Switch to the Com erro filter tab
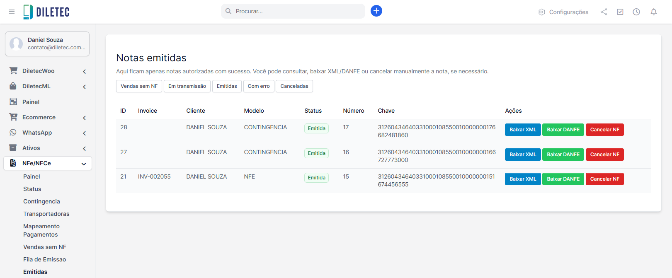Image resolution: width=672 pixels, height=278 pixels. [259, 86]
